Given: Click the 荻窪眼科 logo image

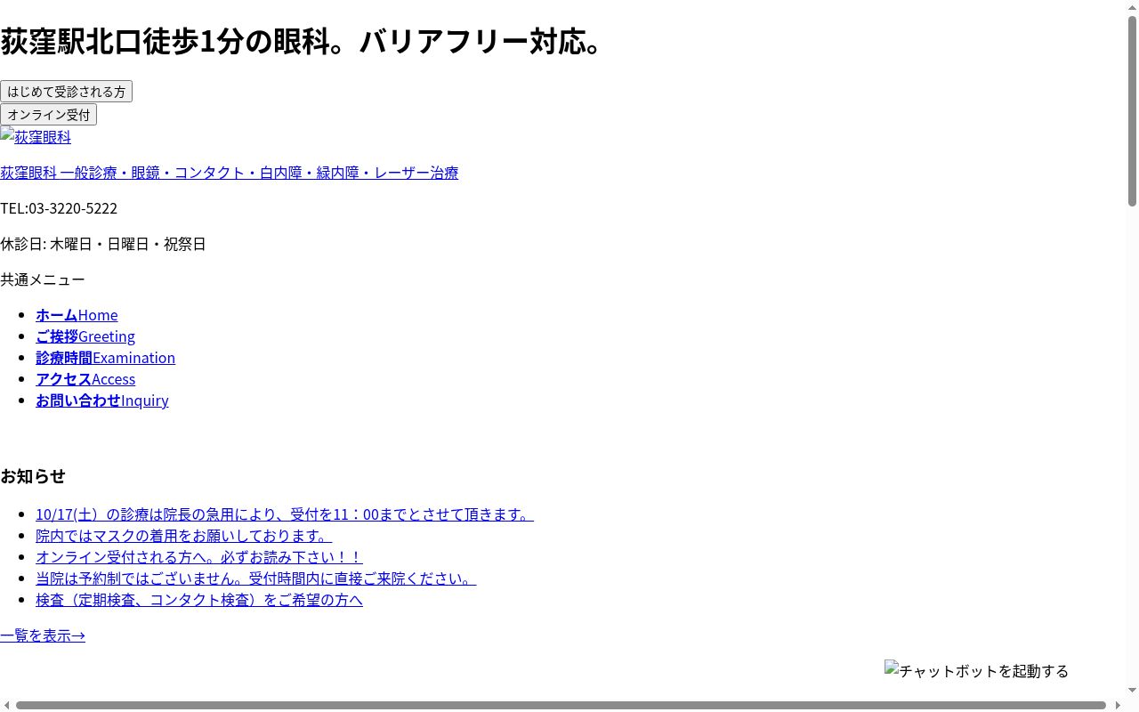Looking at the screenshot, I should pyautogui.click(x=36, y=137).
